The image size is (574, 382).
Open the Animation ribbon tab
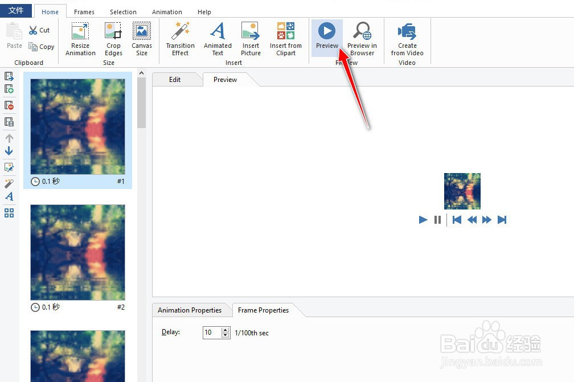point(167,12)
